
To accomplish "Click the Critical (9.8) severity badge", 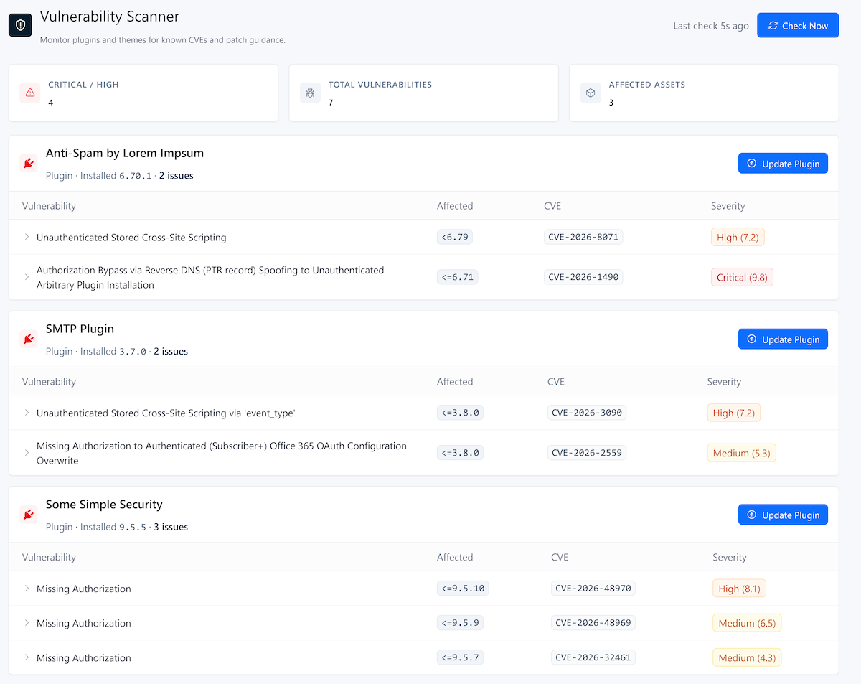I will (742, 277).
